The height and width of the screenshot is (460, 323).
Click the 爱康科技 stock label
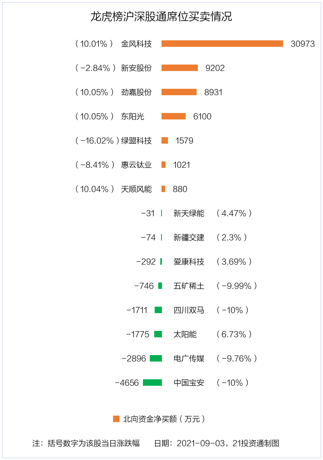189,261
